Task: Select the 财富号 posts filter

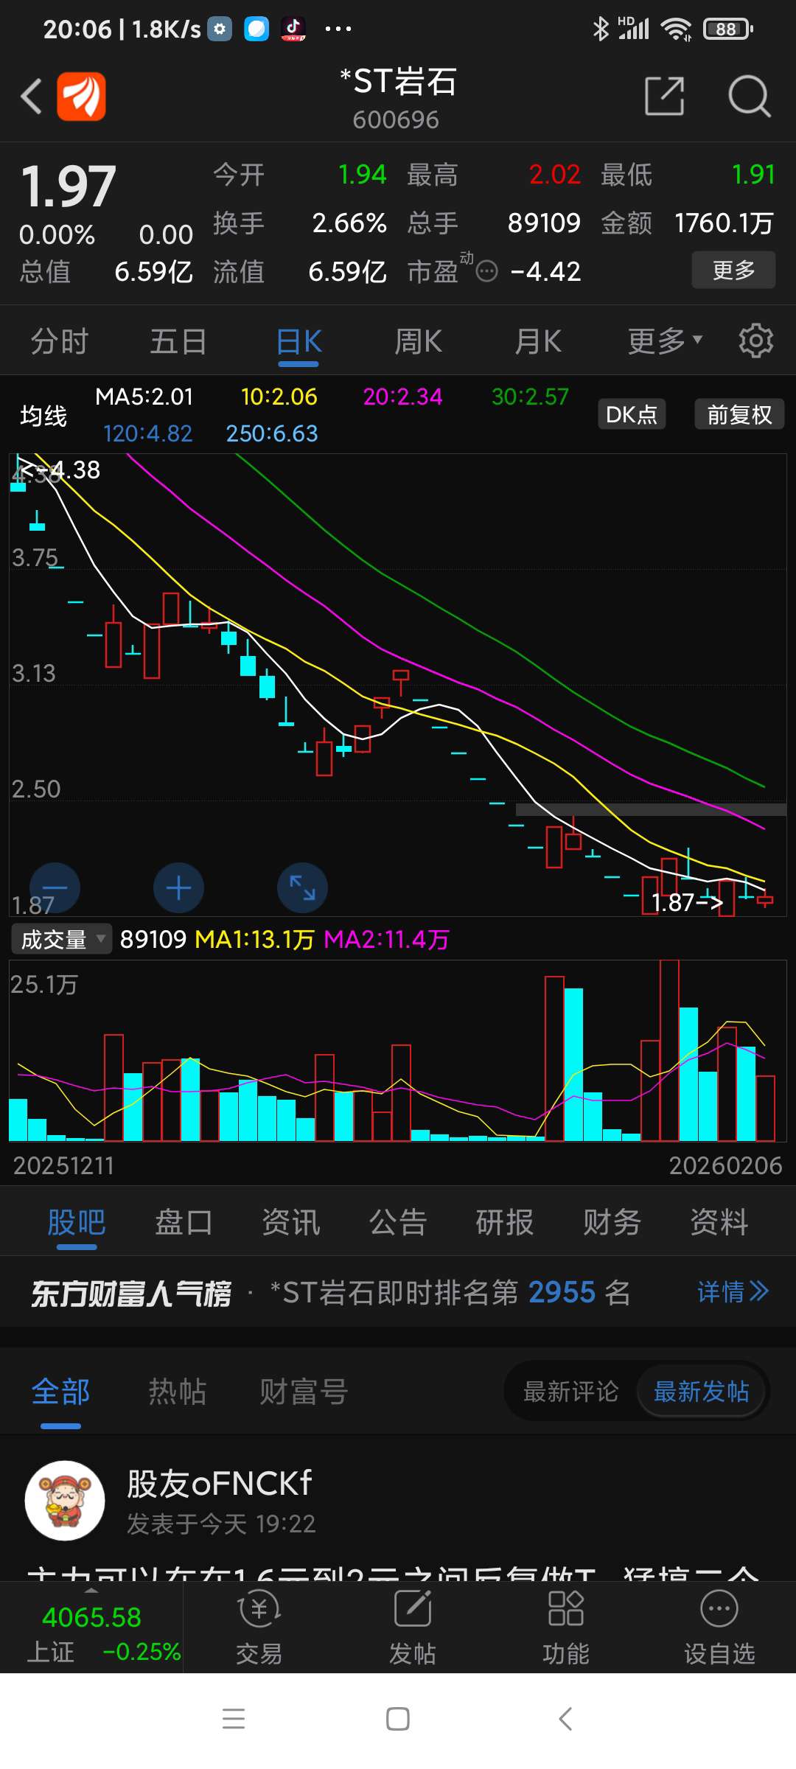Action: [303, 1392]
